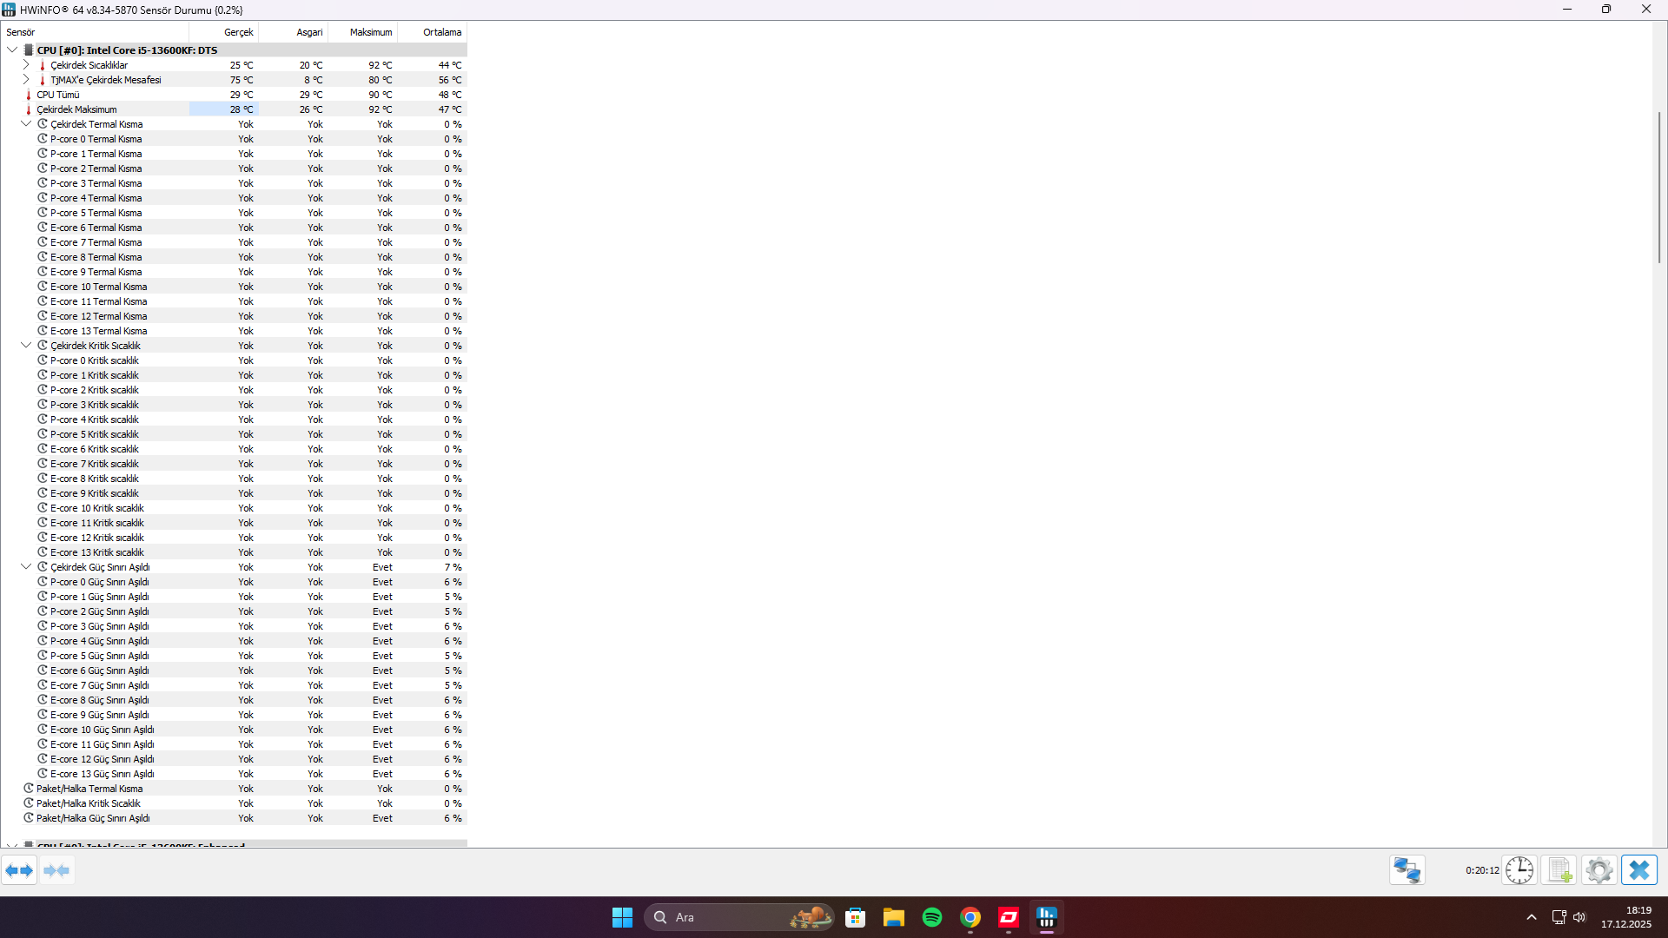1668x938 pixels.
Task: Click the HWiNFO app icon in title bar
Action: pos(9,10)
